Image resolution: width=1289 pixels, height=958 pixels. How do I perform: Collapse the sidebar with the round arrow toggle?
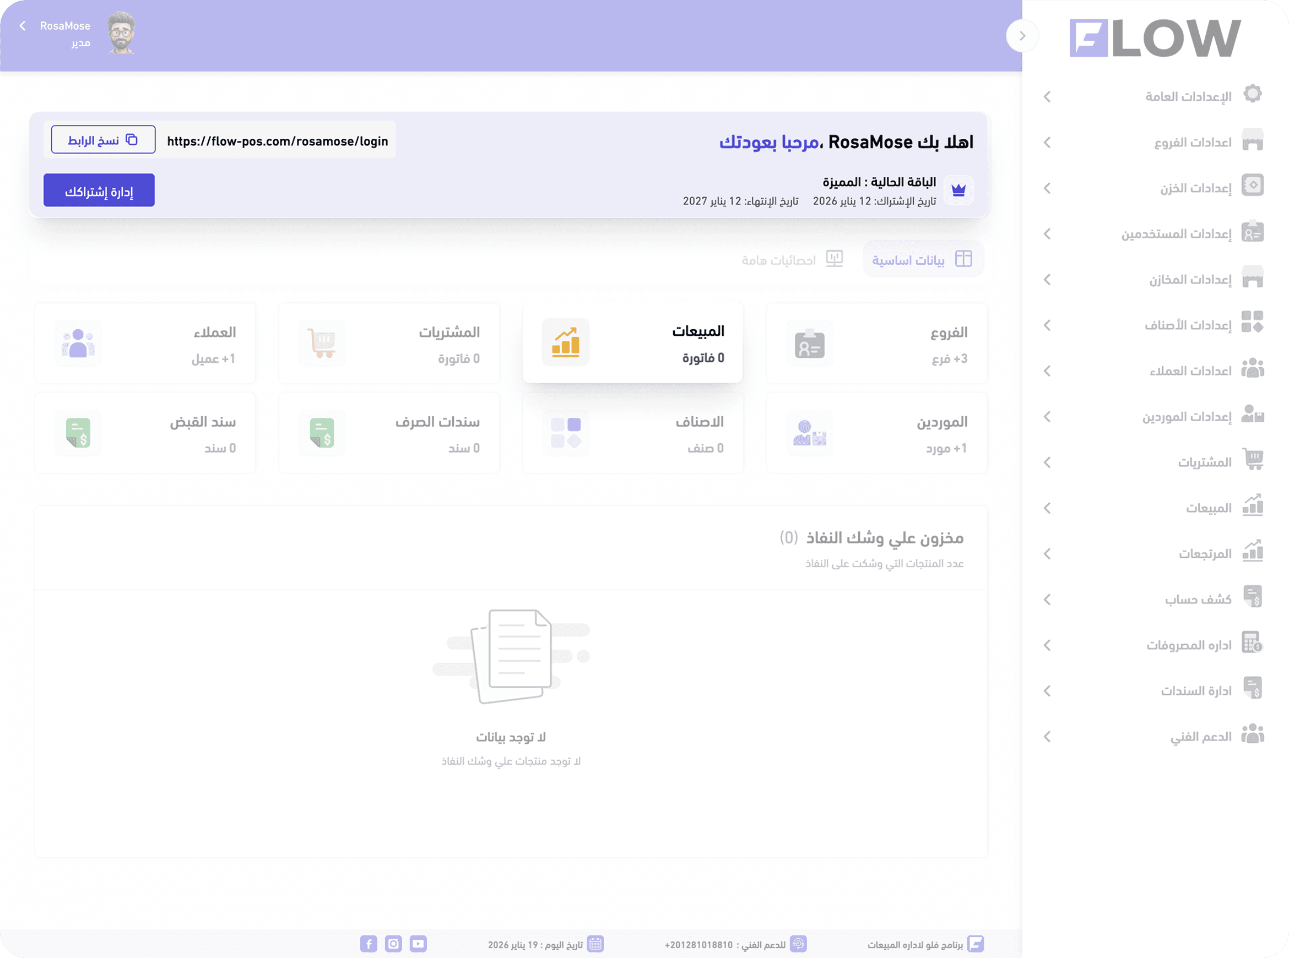(1022, 36)
